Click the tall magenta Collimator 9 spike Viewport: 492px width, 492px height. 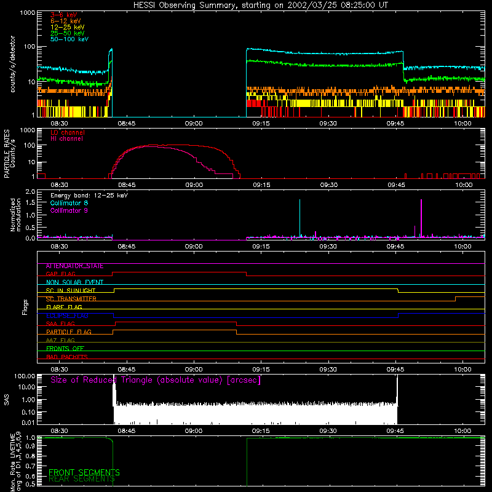[x=421, y=218]
